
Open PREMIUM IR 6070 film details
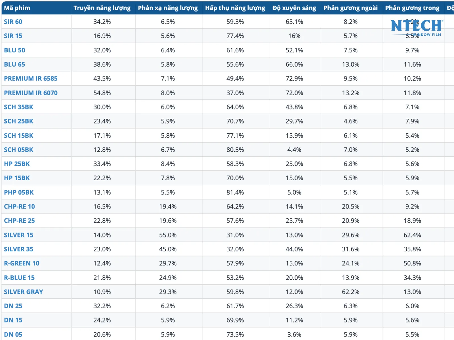pyautogui.click(x=31, y=93)
